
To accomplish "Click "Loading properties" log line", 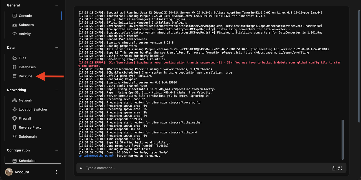I will (107, 46).
